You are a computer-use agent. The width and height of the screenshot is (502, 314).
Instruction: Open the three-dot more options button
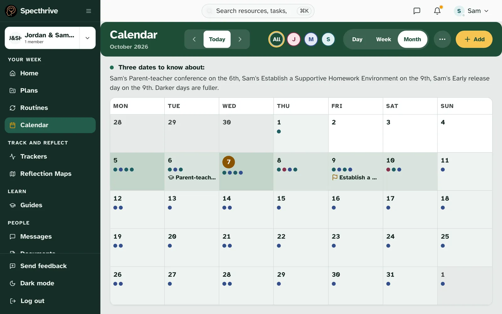(x=442, y=39)
